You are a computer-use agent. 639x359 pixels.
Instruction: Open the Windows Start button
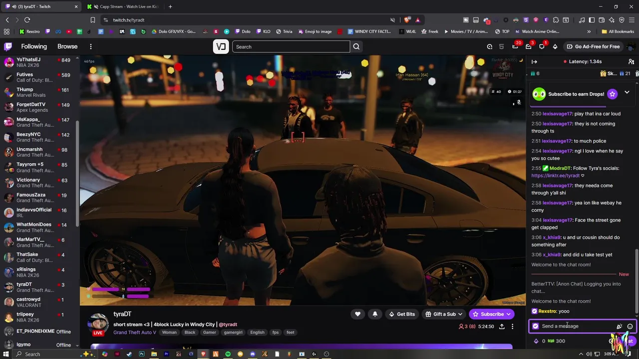point(6,354)
